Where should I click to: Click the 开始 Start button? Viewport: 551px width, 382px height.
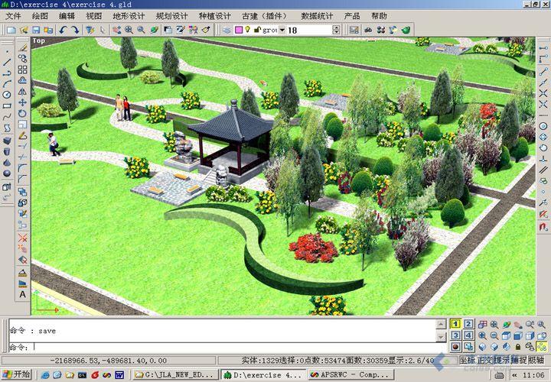click(x=17, y=374)
